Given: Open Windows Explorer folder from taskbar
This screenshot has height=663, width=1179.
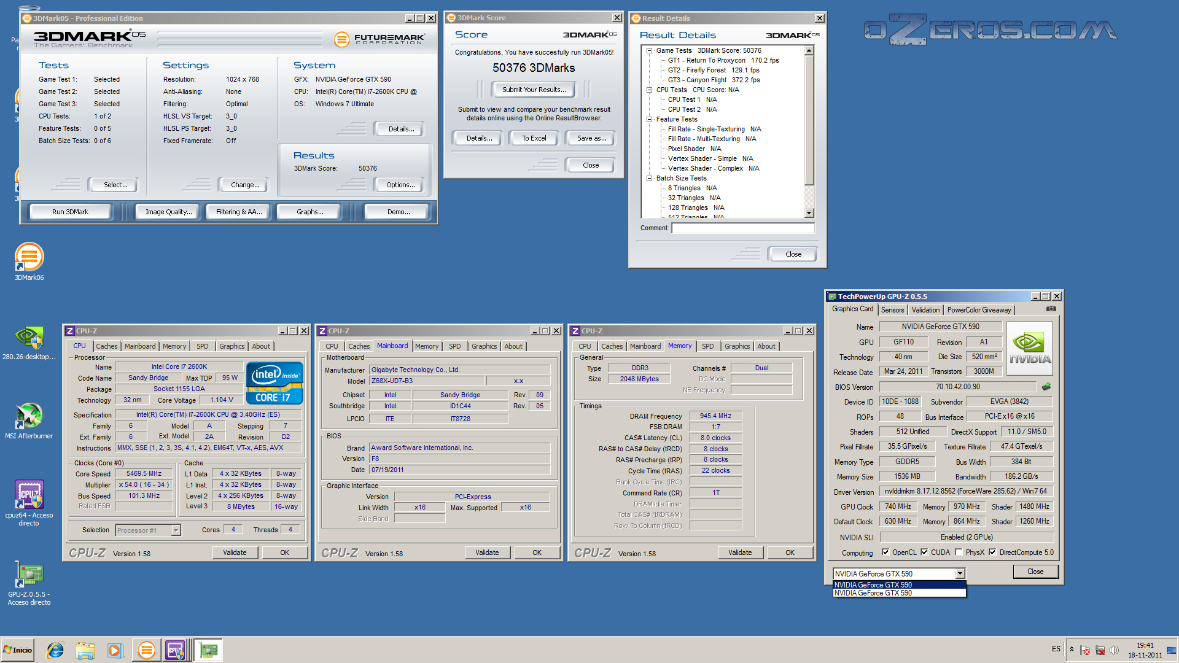Looking at the screenshot, I should [x=85, y=650].
